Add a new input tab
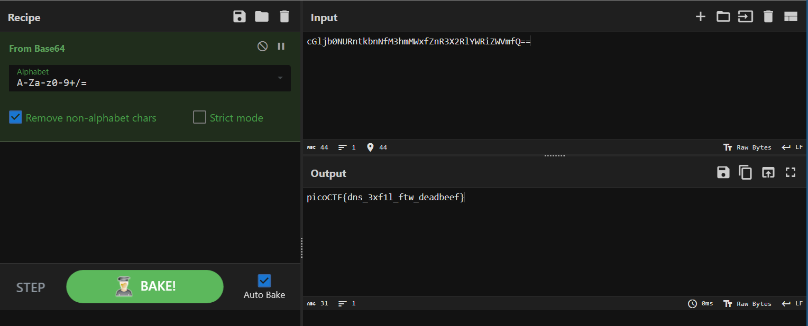808x326 pixels. tap(701, 17)
